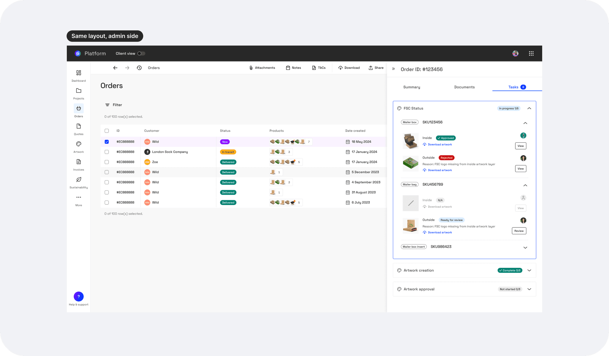Click the green Outside artwork thumbnail
The height and width of the screenshot is (356, 609).
point(410,163)
